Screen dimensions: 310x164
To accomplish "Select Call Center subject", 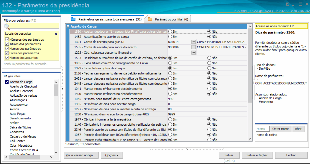I will coord(17,141).
